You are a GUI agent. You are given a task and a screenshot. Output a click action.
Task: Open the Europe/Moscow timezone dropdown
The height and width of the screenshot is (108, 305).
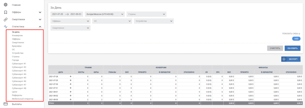pyautogui.click(x=105, y=14)
